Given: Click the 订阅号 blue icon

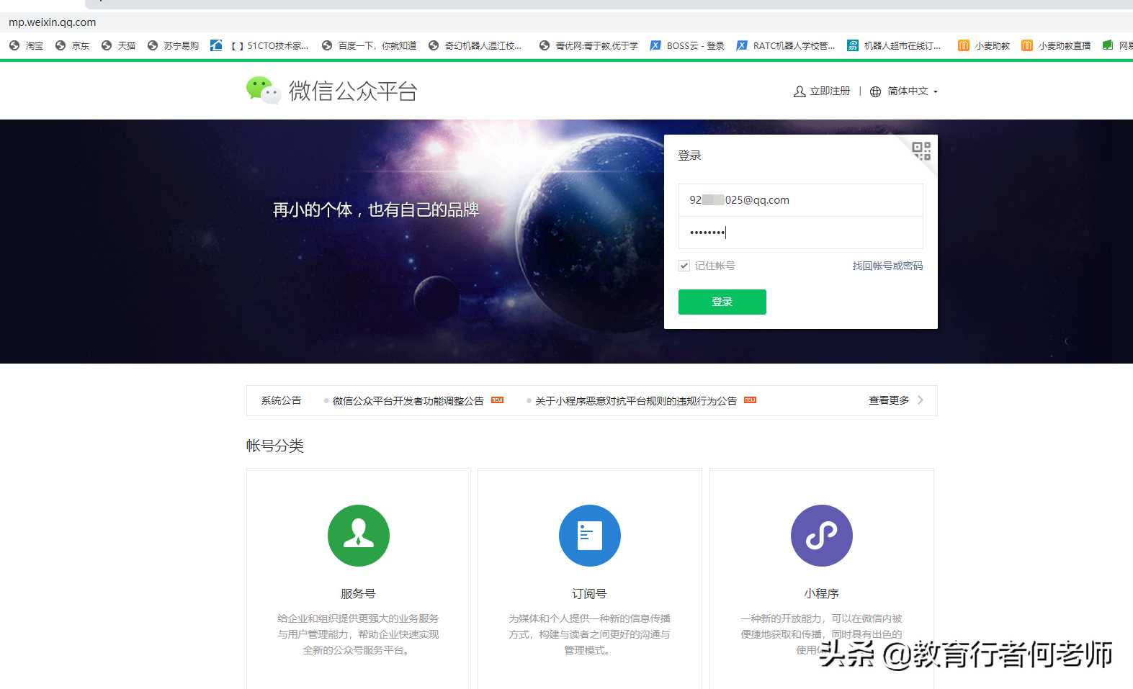Looking at the screenshot, I should click(590, 536).
